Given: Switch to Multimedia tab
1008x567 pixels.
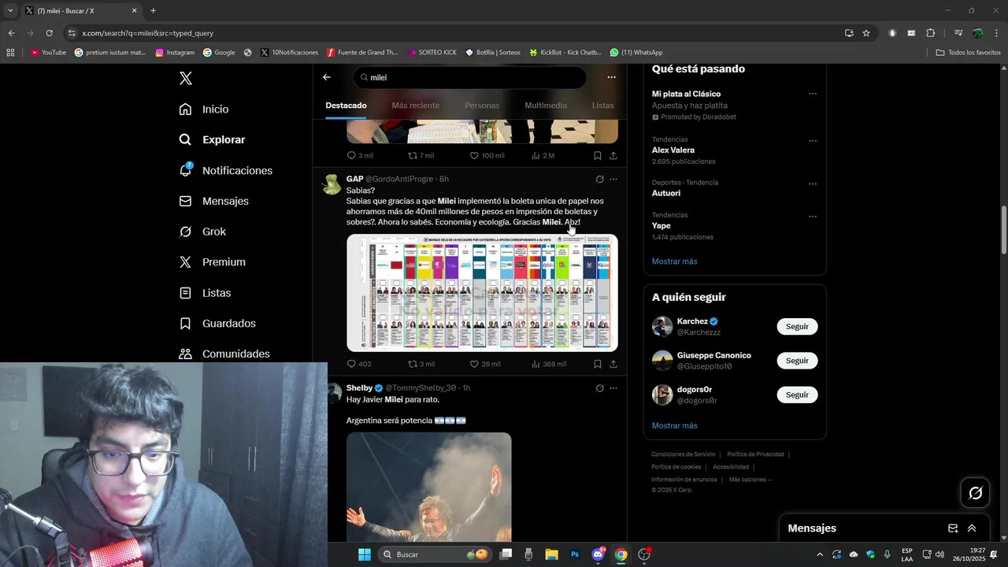Looking at the screenshot, I should pos(546,106).
